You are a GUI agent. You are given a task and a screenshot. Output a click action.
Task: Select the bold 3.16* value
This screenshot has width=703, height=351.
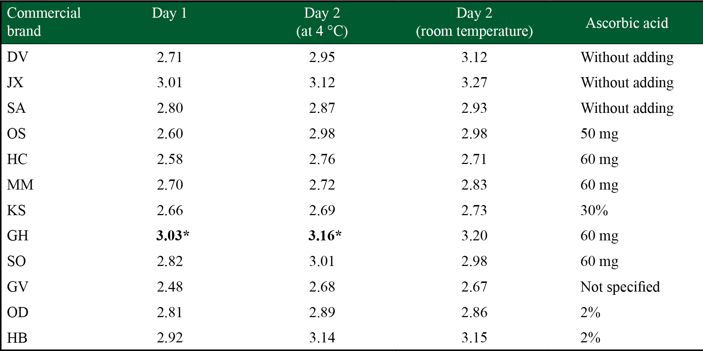tap(325, 236)
